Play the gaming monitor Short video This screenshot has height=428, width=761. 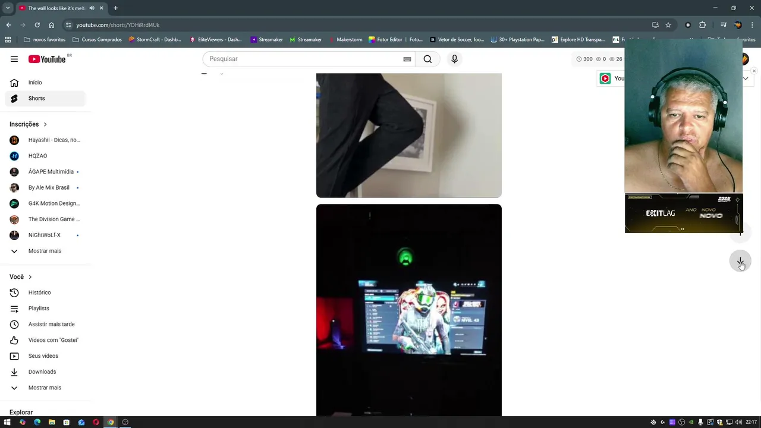tap(409, 310)
